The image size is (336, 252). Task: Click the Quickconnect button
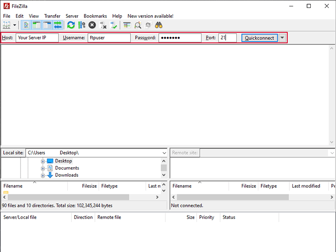(260, 38)
